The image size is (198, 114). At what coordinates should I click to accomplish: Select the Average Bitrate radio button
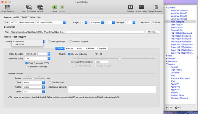point(69,62)
